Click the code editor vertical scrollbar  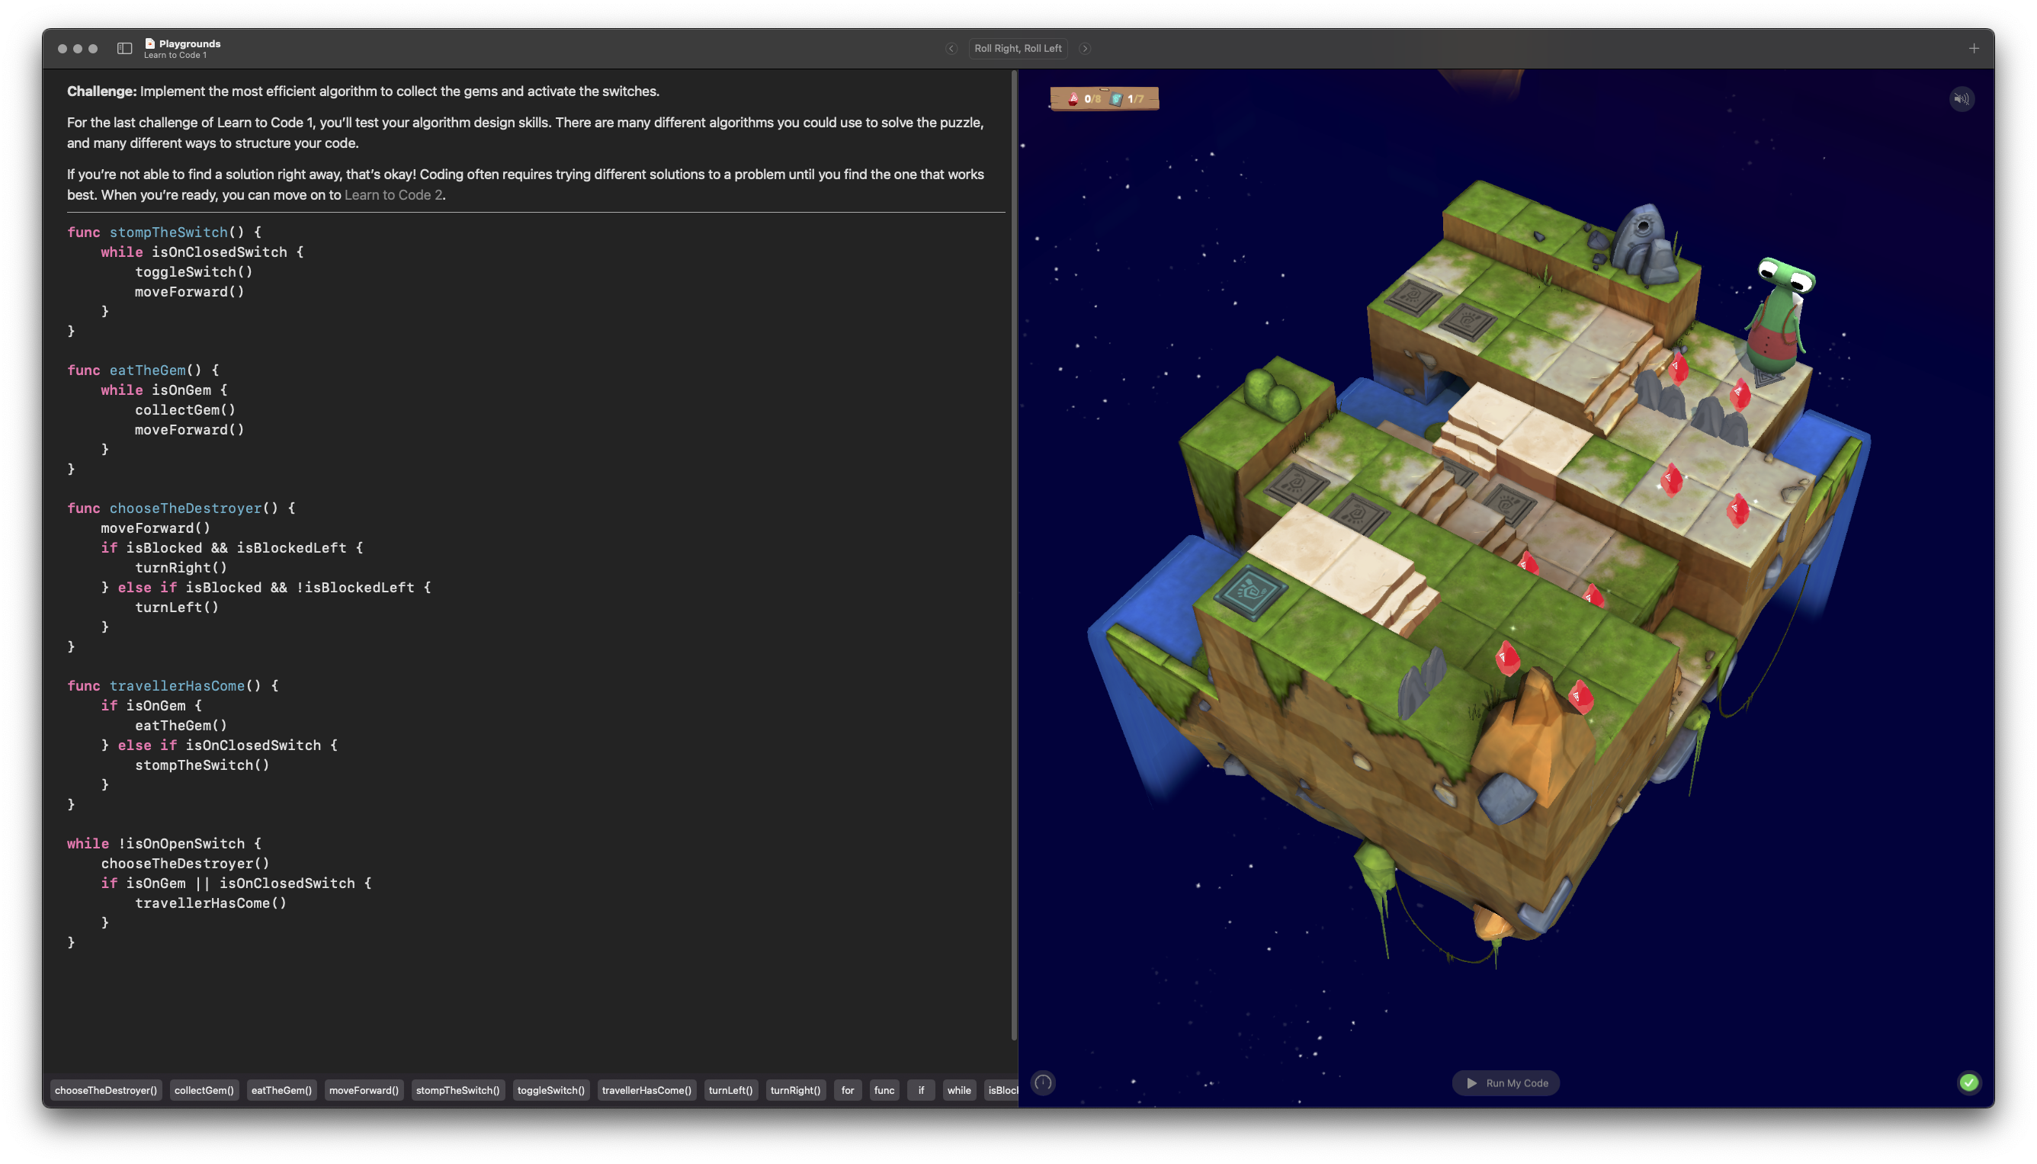pyautogui.click(x=1014, y=556)
